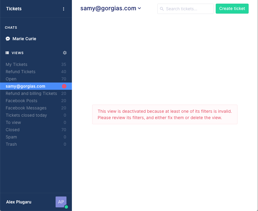Open Tickets closed today view
Viewport: 258px width, 211px height.
(x=36, y=115)
